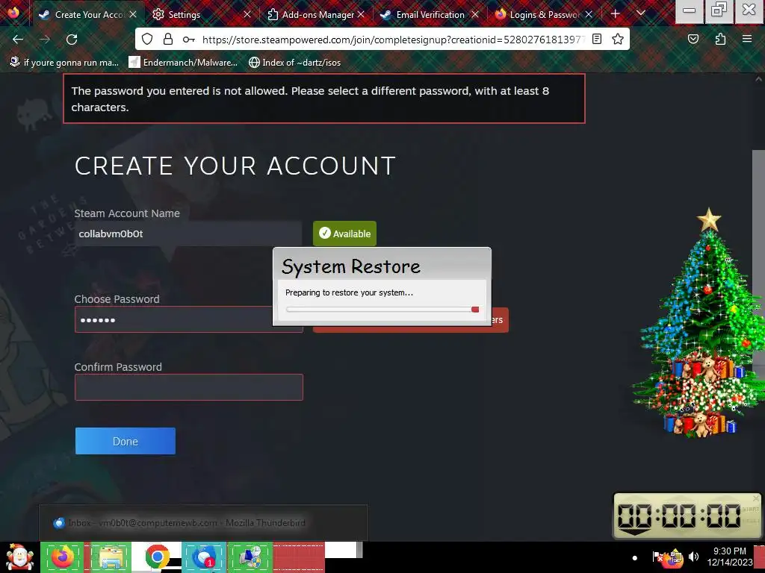Click the green Available status badge
Screen dimensions: 765x573
344,234
